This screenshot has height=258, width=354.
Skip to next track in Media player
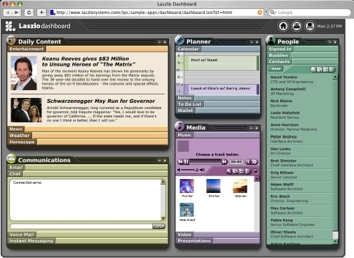click(x=224, y=162)
